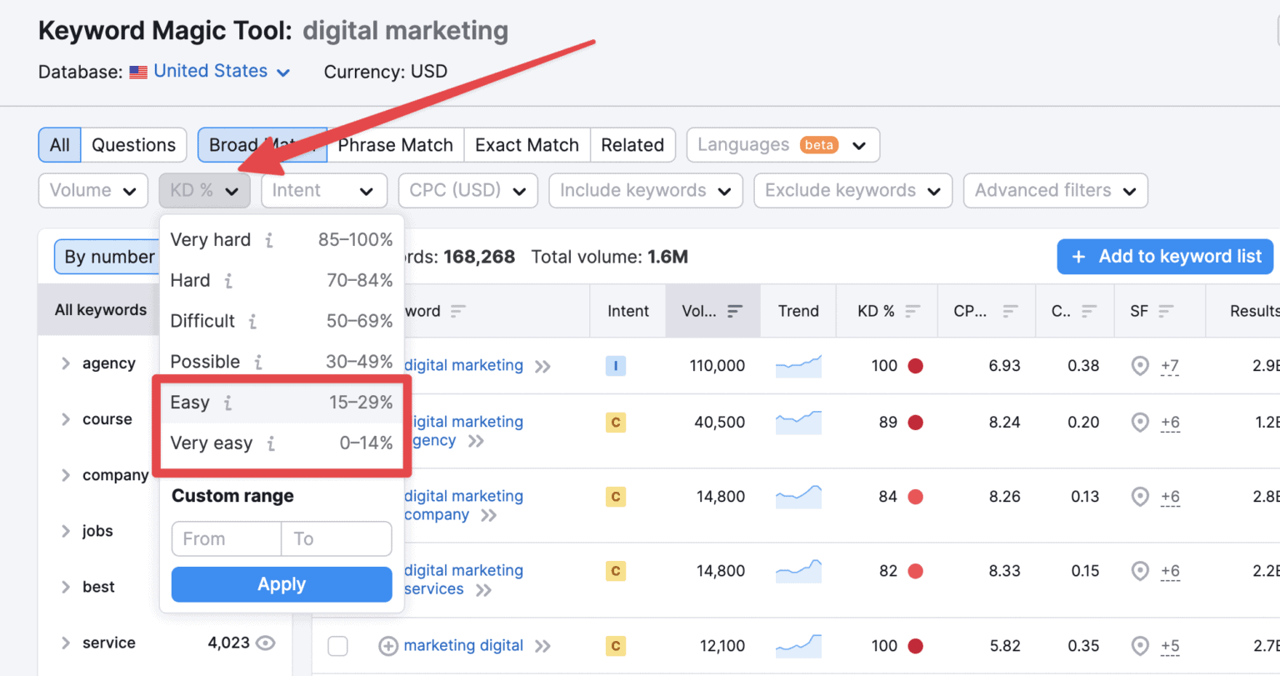
Task: Open the Volume filter dropdown
Action: [92, 190]
